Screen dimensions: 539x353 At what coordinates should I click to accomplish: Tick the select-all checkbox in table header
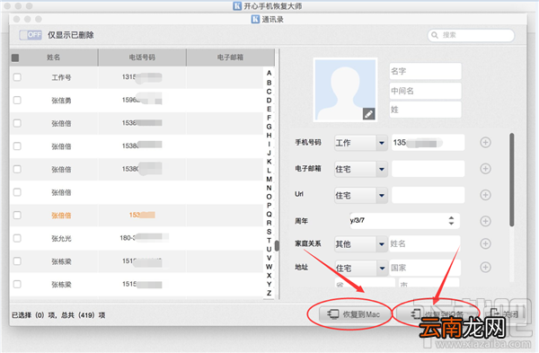[15, 57]
